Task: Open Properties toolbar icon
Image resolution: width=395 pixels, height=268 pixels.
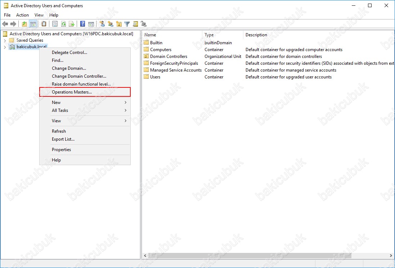Action: [55, 24]
